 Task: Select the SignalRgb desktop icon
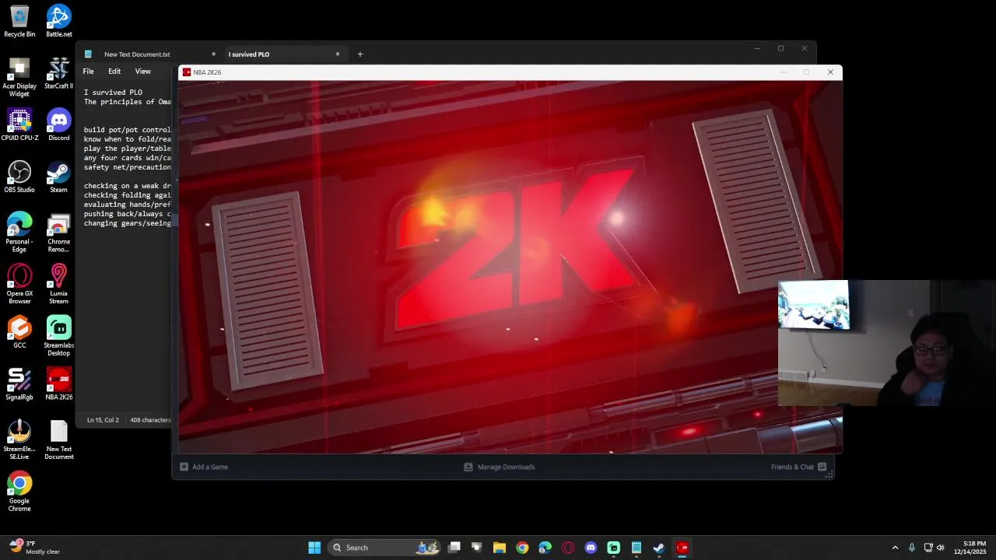pyautogui.click(x=19, y=384)
